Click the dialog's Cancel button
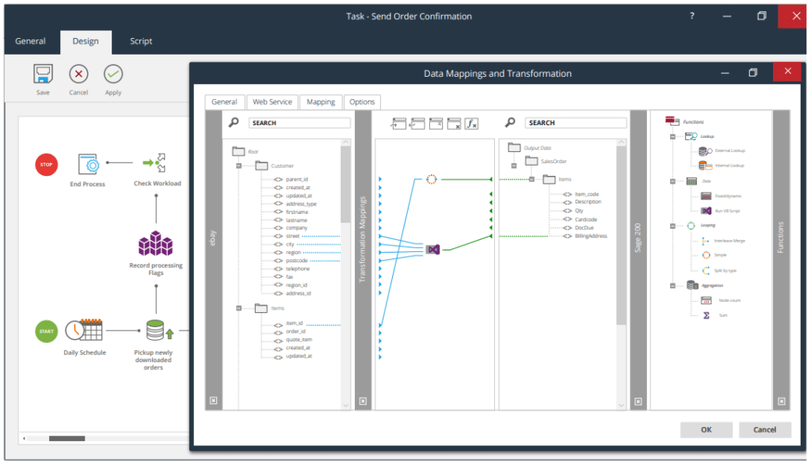Screen dimensions: 811x465 (764, 429)
